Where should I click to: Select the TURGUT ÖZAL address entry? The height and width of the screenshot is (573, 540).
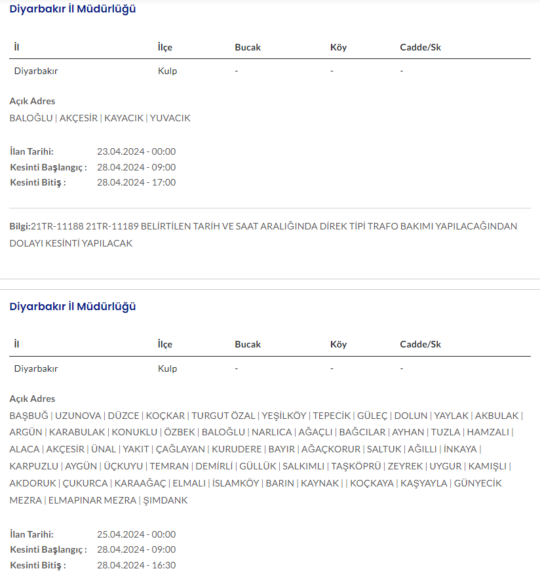tap(222, 416)
